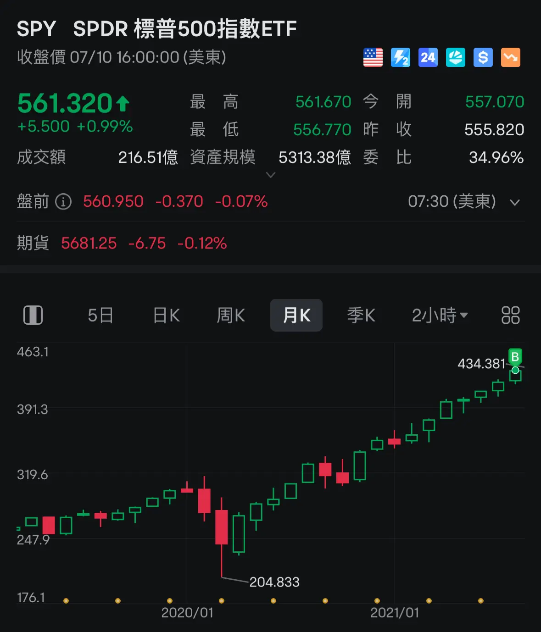Tap the 收盤價 07/10 16:00:00 timestamp
This screenshot has width=541, height=632.
click(122, 57)
